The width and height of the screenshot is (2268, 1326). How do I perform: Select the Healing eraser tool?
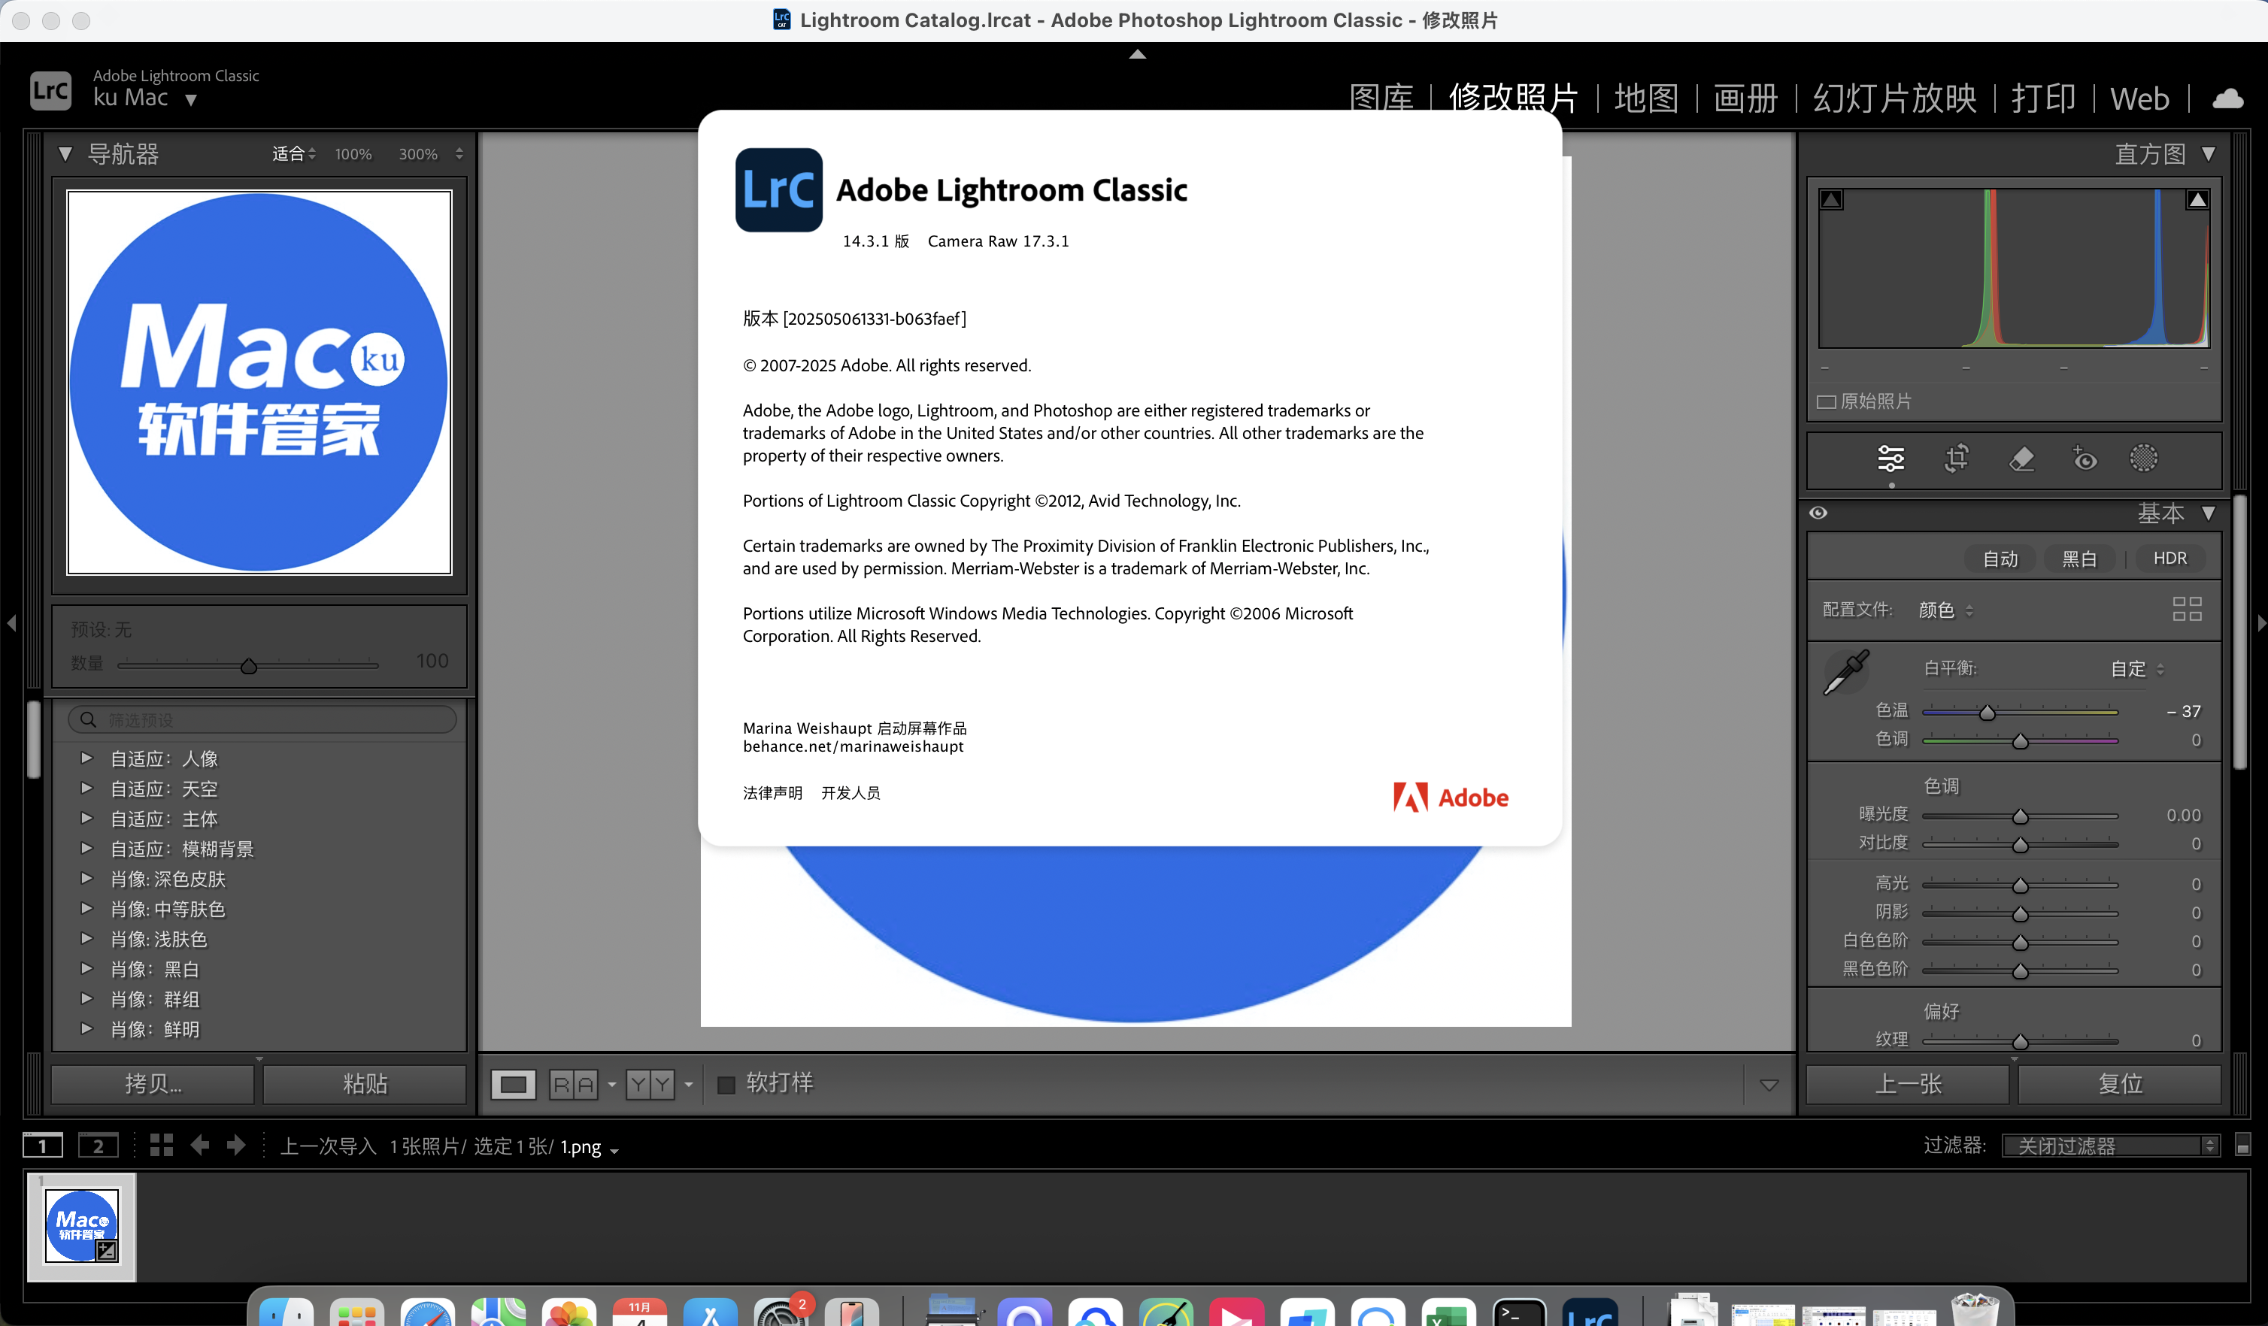pyautogui.click(x=2021, y=459)
